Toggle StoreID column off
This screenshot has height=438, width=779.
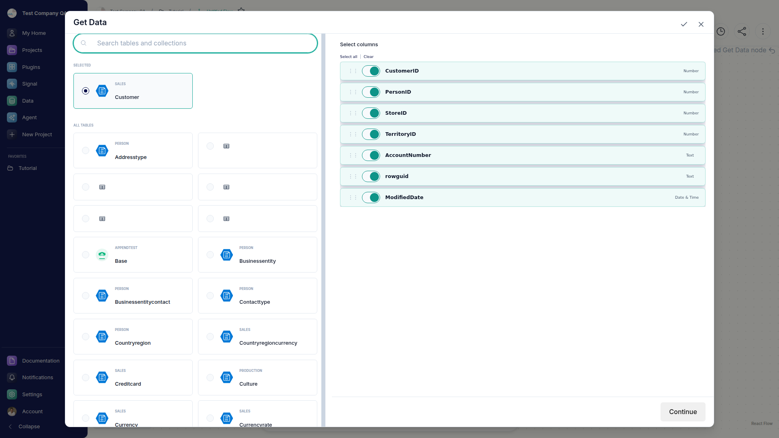(371, 113)
